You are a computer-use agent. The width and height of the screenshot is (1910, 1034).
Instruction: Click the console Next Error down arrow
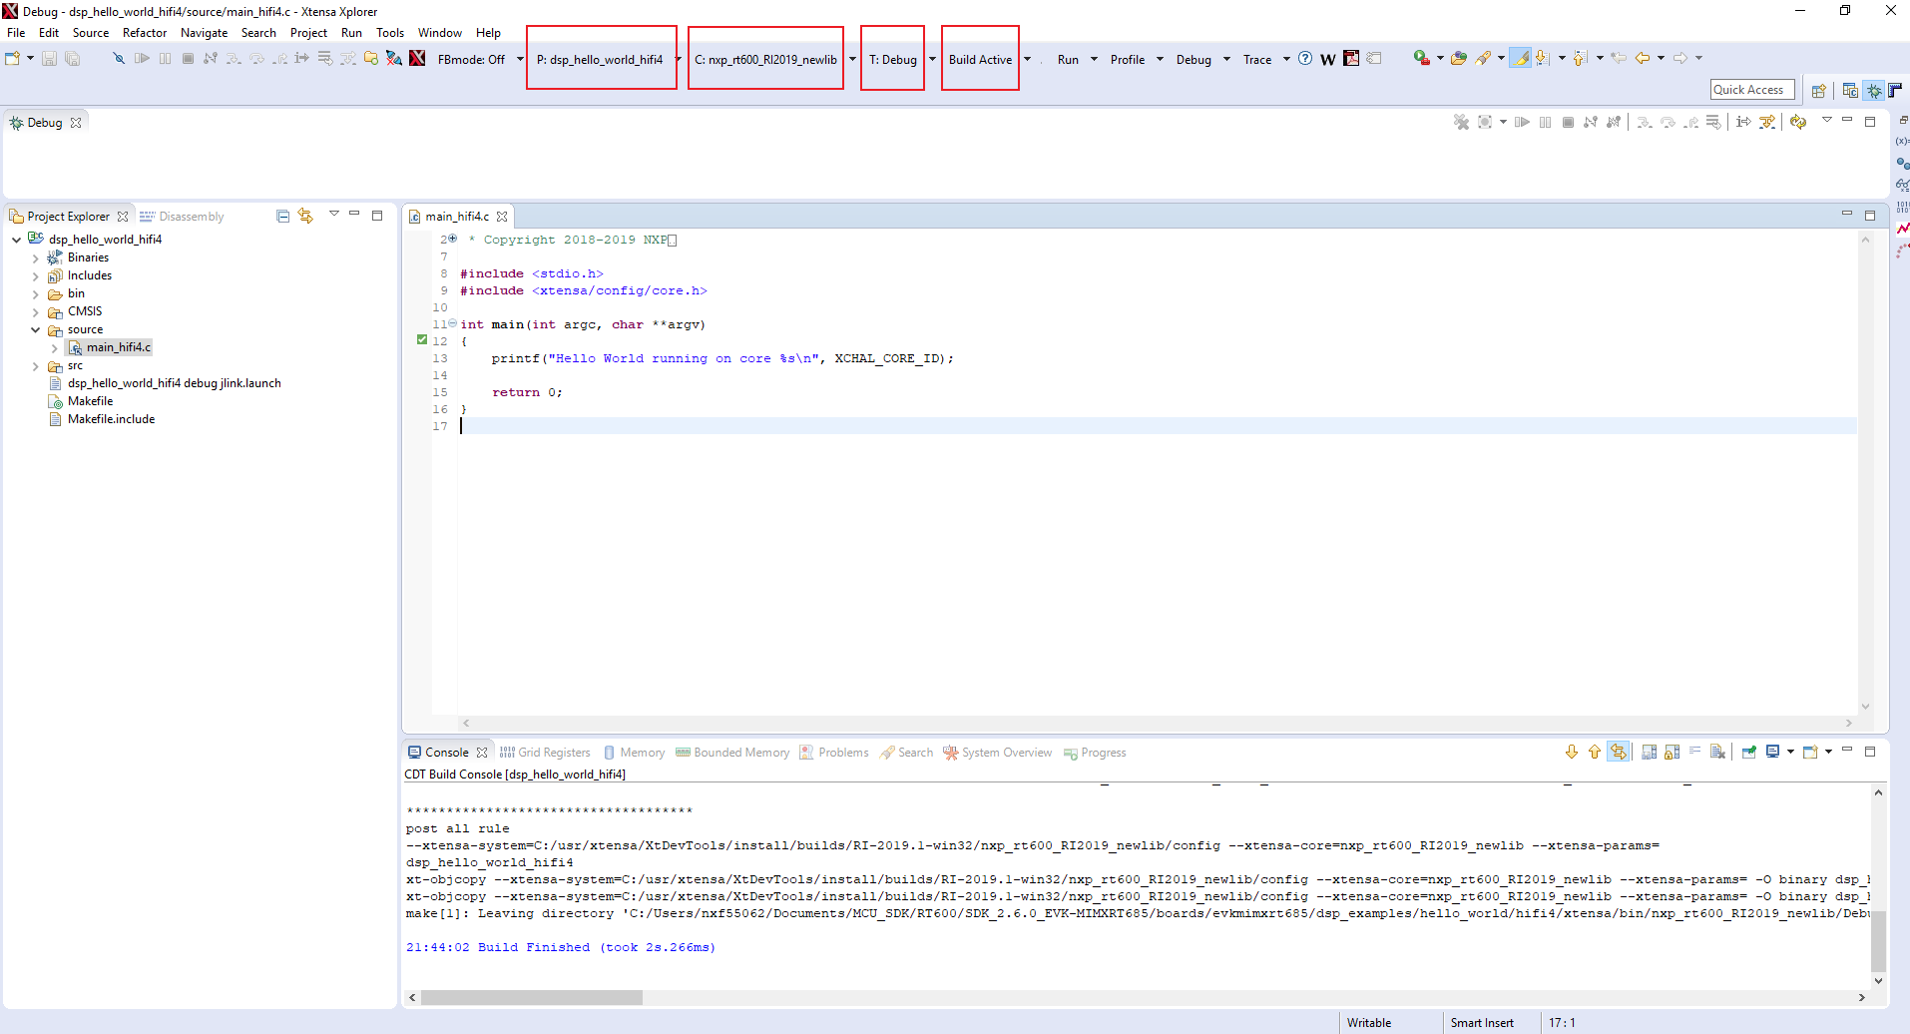(1572, 752)
